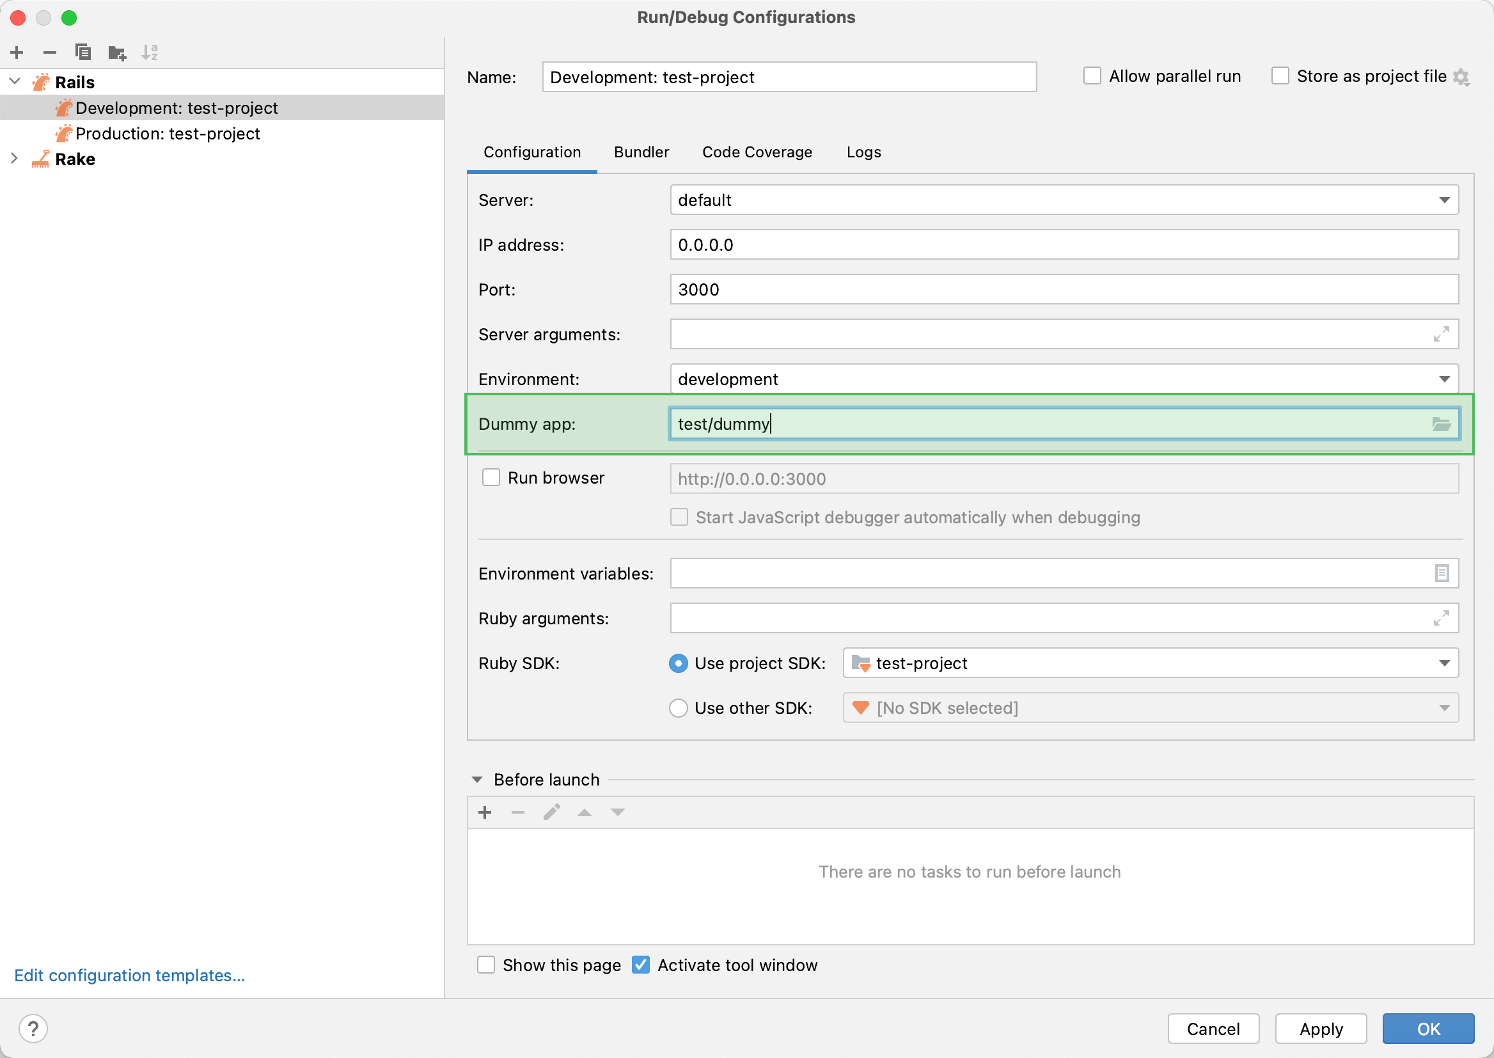This screenshot has width=1494, height=1058.
Task: Uncheck Activate tool window
Action: pos(640,965)
